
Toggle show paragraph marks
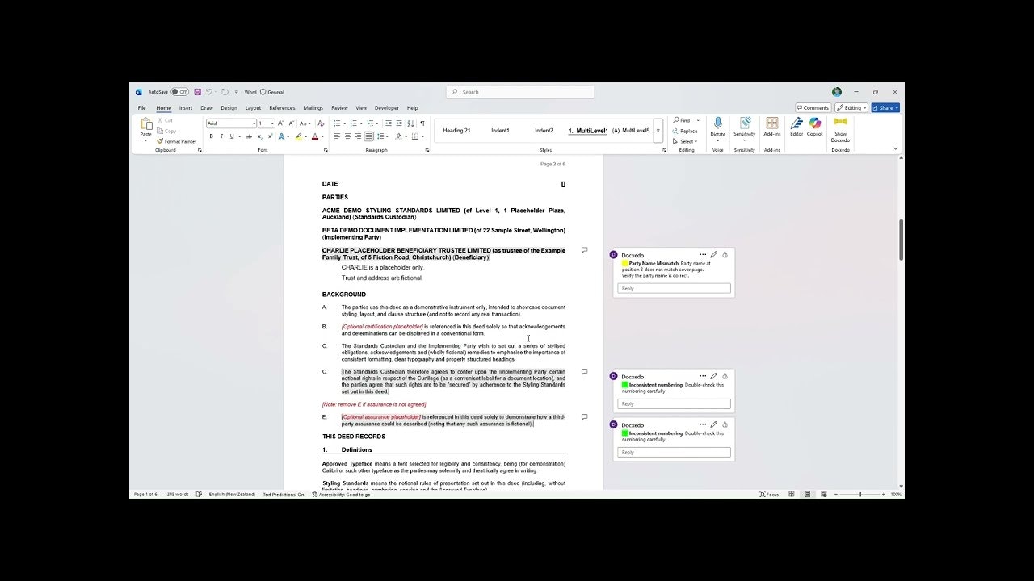click(422, 123)
